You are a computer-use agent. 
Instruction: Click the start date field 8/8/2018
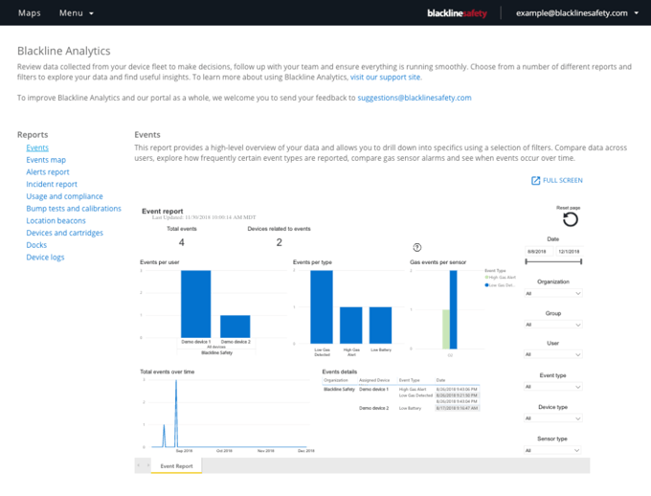click(x=539, y=251)
